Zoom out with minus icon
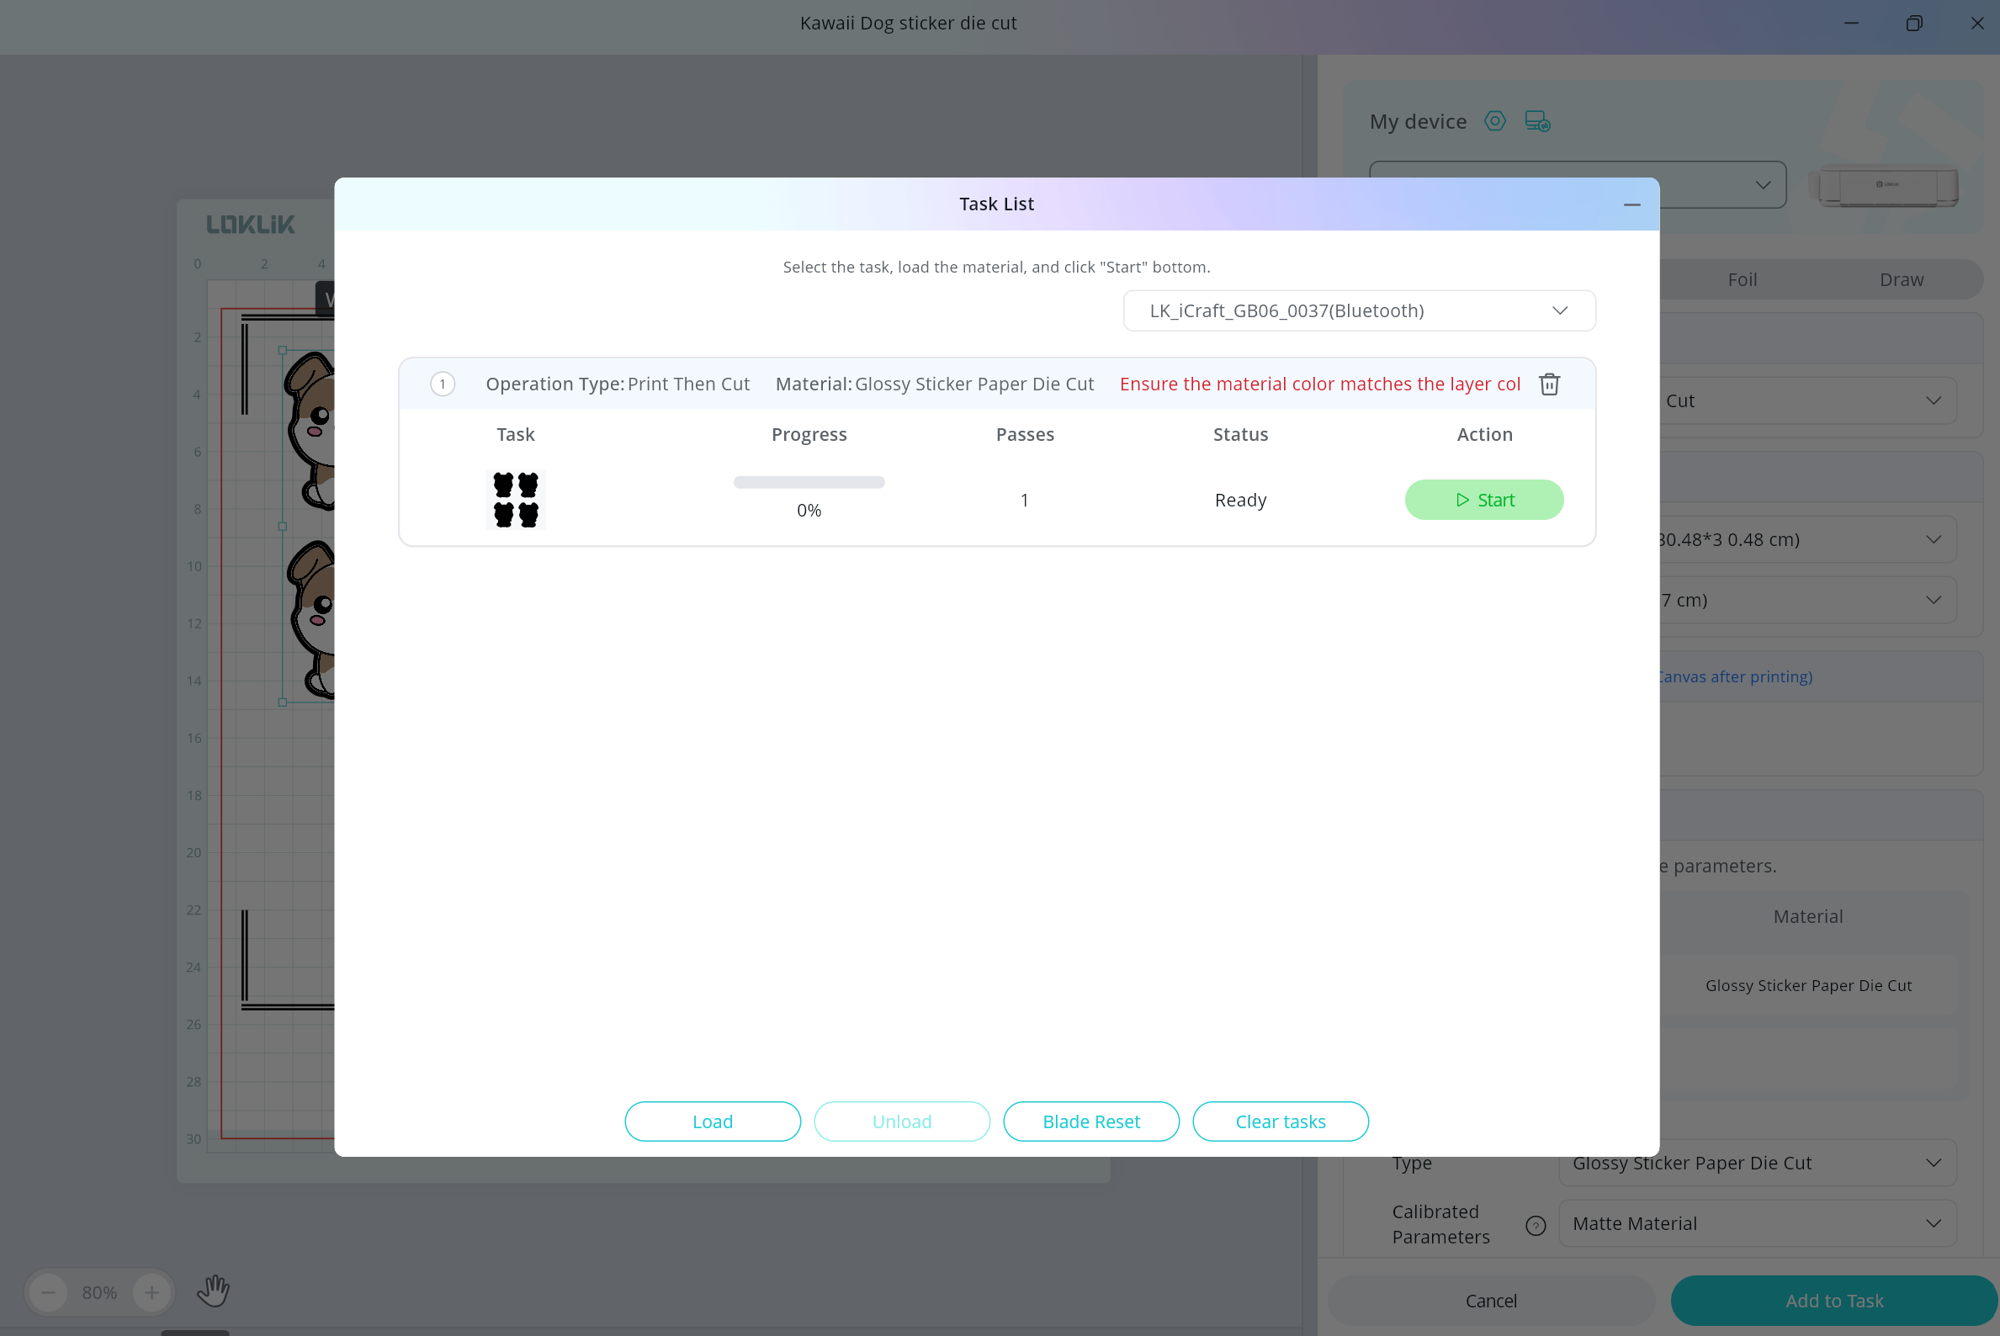The height and width of the screenshot is (1336, 2000). coord(49,1292)
